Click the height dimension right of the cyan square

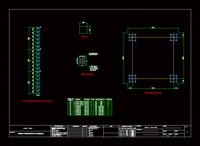[90, 30]
